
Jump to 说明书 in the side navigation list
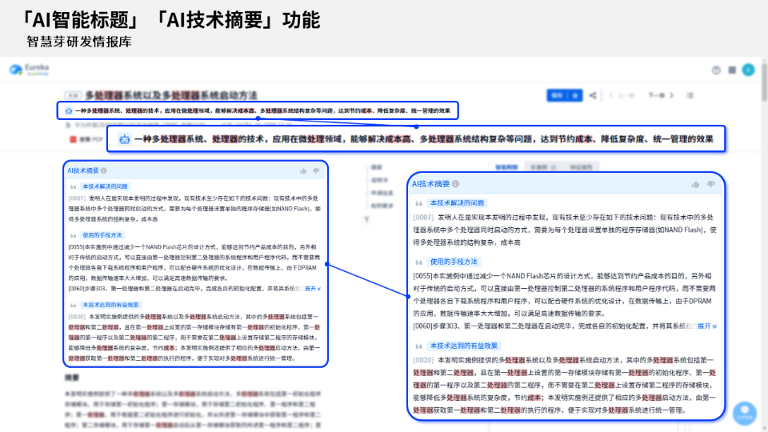click(379, 180)
